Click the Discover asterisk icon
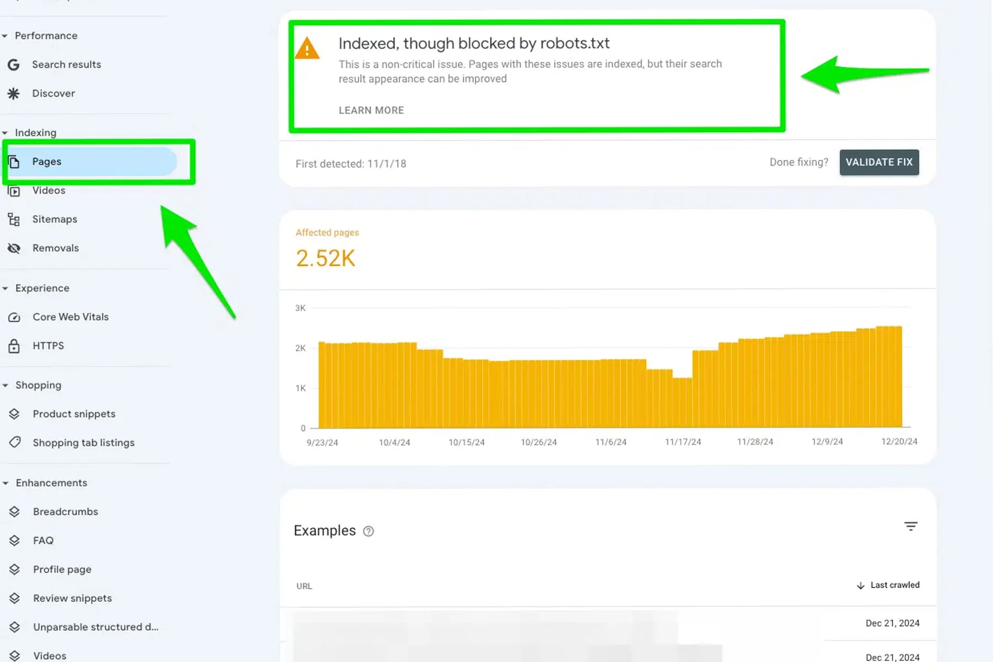Screen dimensions: 993x662 point(14,93)
